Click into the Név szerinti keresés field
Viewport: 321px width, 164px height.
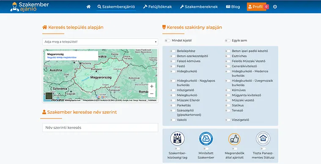coord(100,127)
